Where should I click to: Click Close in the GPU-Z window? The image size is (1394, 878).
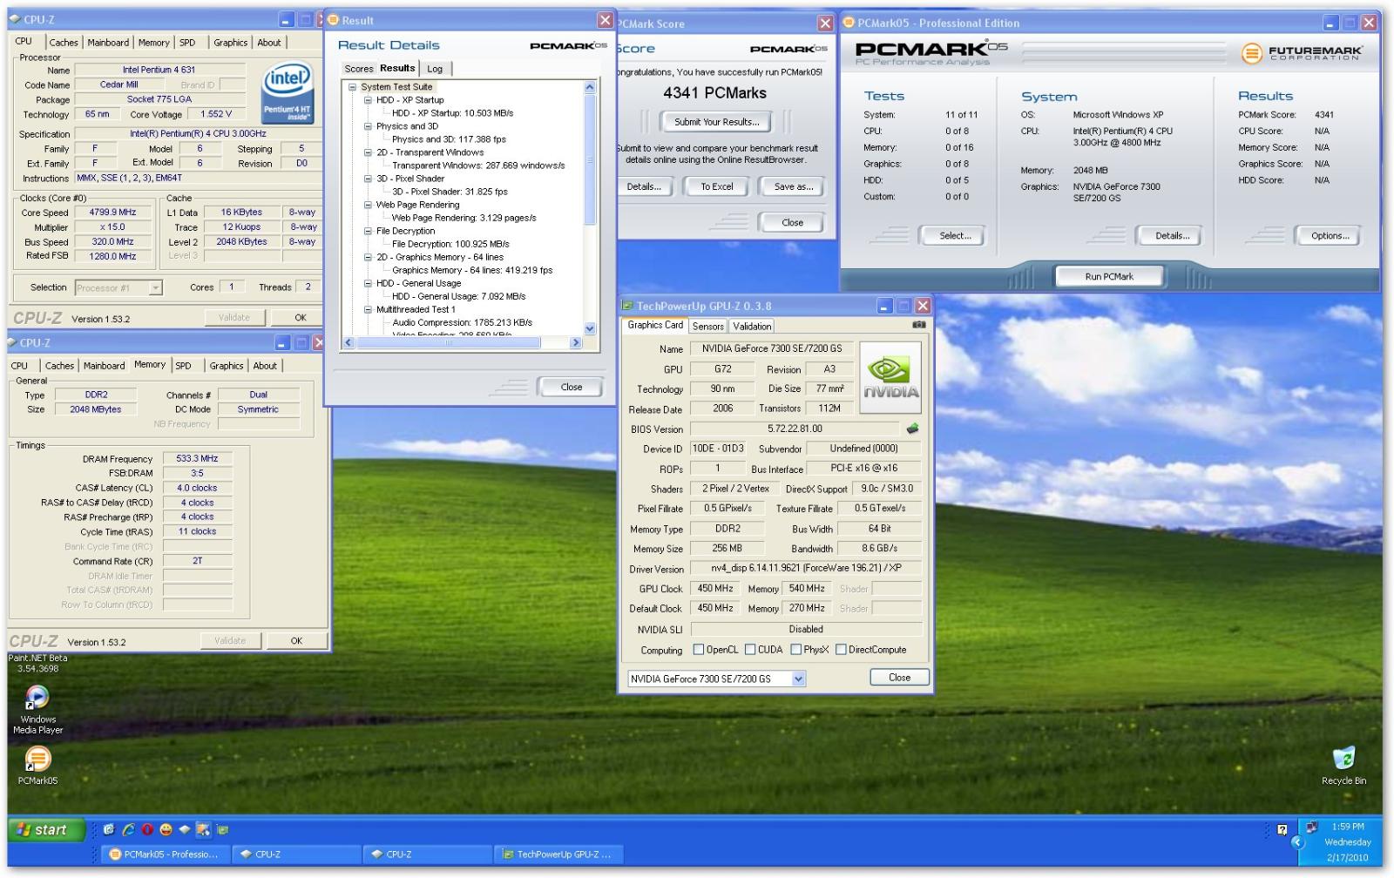click(899, 678)
